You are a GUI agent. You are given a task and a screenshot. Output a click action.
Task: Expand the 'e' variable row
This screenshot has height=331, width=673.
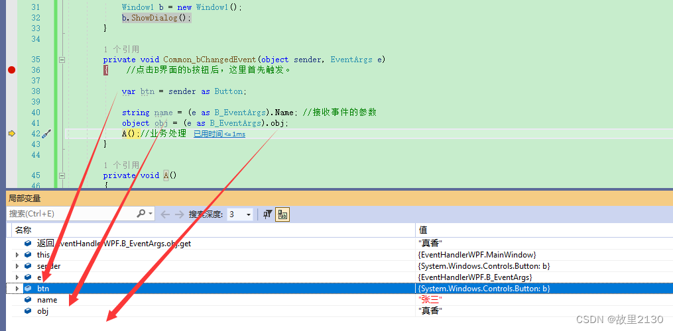click(17, 277)
